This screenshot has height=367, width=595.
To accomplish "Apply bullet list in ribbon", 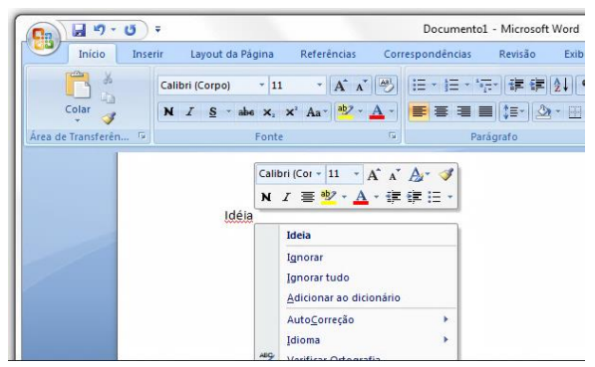I will [x=419, y=86].
